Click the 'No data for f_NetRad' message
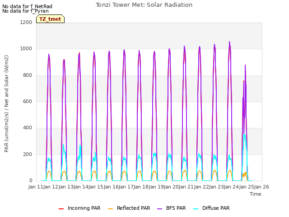Image resolution: width=289 pixels, height=217 pixels. 27,6
